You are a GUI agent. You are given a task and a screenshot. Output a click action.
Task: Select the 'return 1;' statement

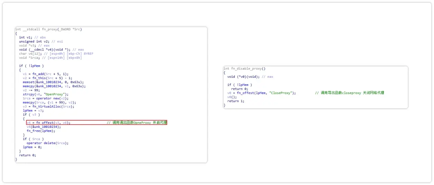point(236,101)
